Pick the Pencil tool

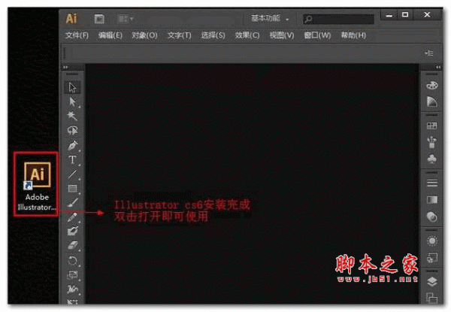[x=72, y=217]
